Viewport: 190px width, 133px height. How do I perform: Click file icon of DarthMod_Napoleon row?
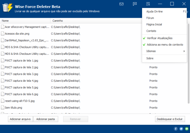tap(3, 40)
